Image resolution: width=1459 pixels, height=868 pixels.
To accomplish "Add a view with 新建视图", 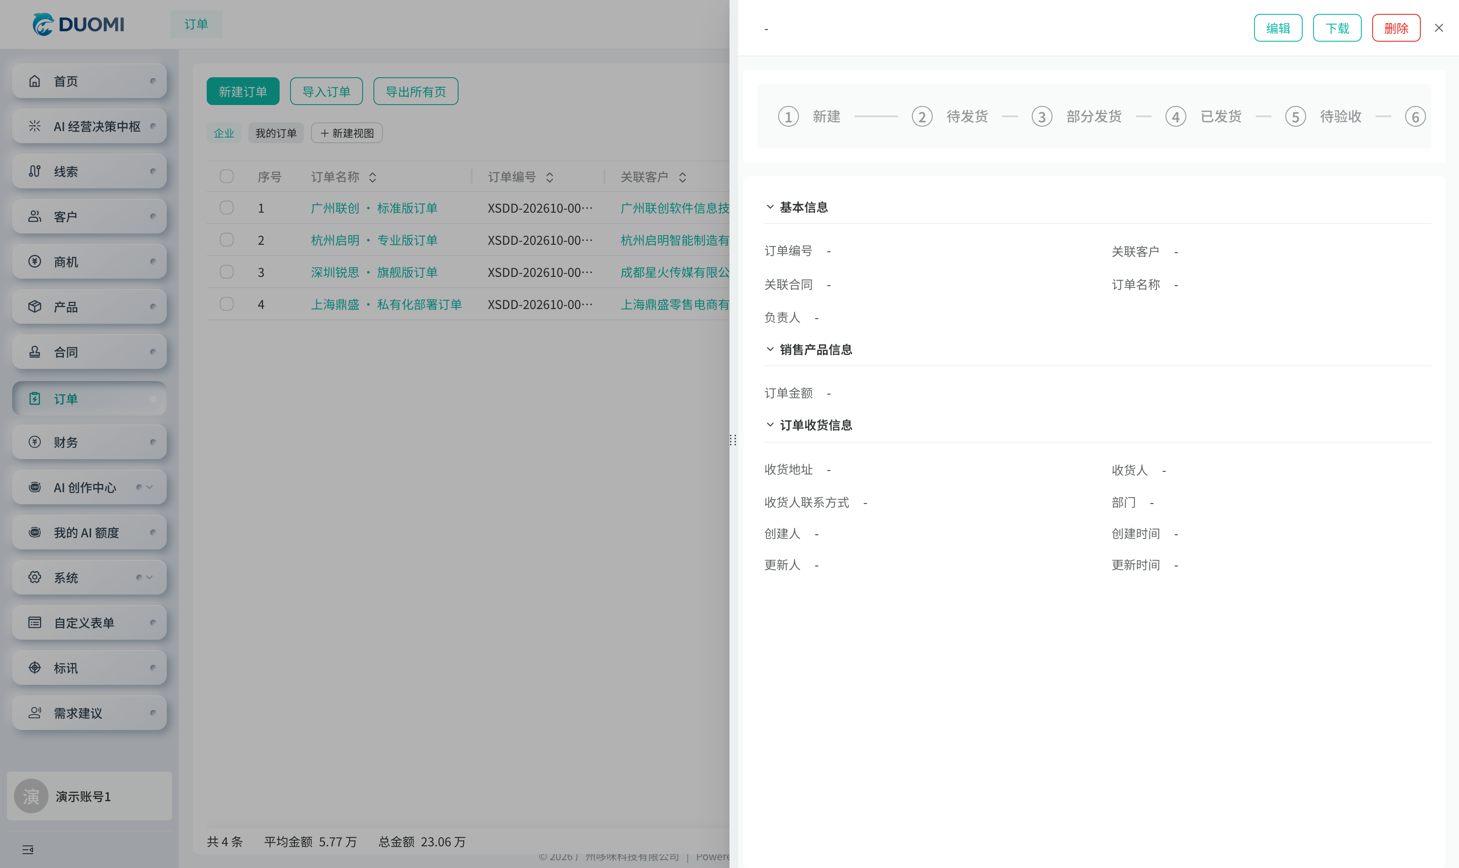I will (347, 133).
